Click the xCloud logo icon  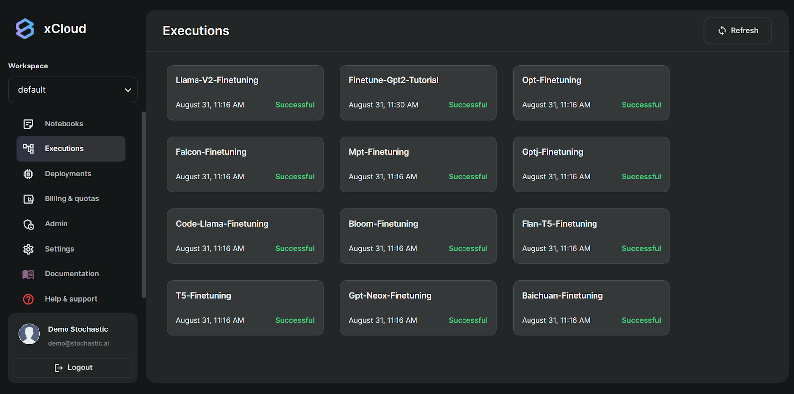(x=25, y=29)
